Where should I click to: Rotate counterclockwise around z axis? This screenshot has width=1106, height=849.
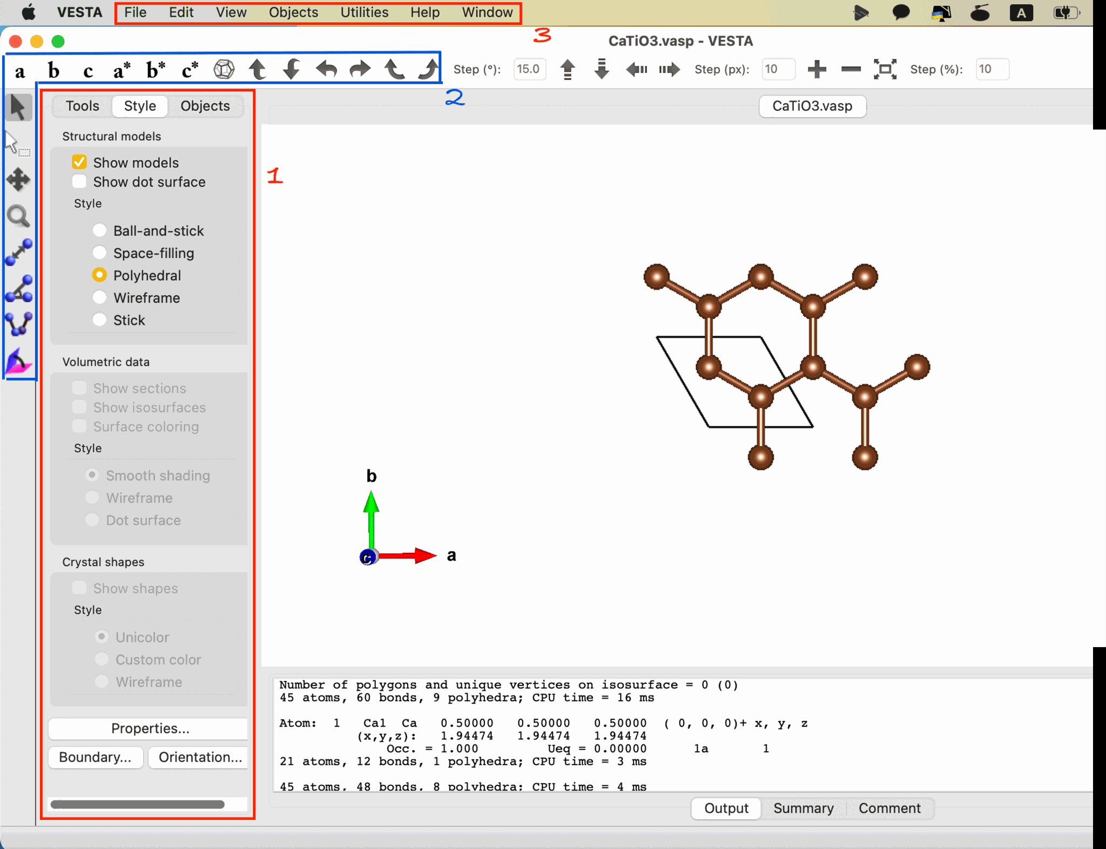pos(394,69)
